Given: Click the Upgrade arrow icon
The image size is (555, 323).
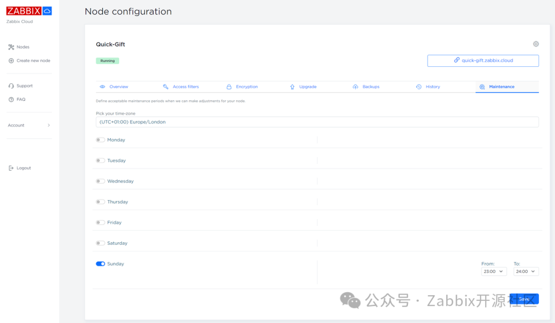Looking at the screenshot, I should [292, 87].
